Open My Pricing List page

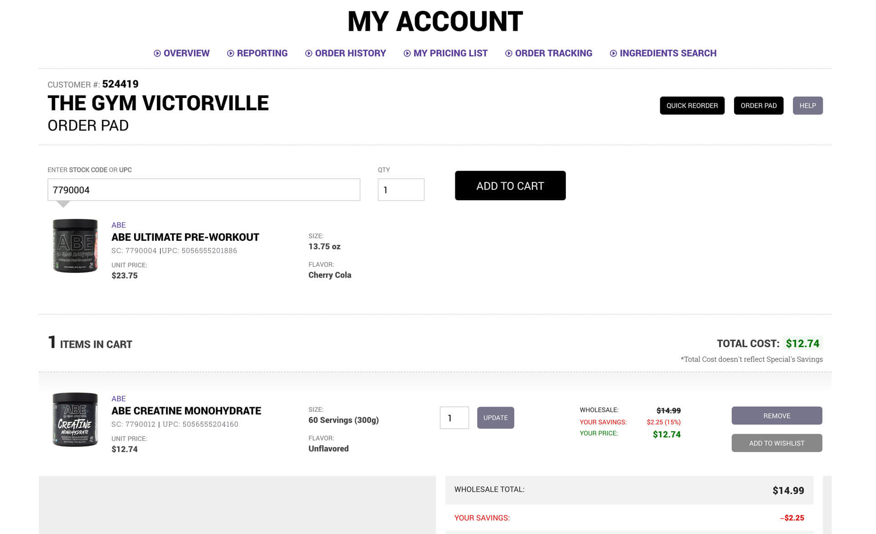click(x=450, y=53)
